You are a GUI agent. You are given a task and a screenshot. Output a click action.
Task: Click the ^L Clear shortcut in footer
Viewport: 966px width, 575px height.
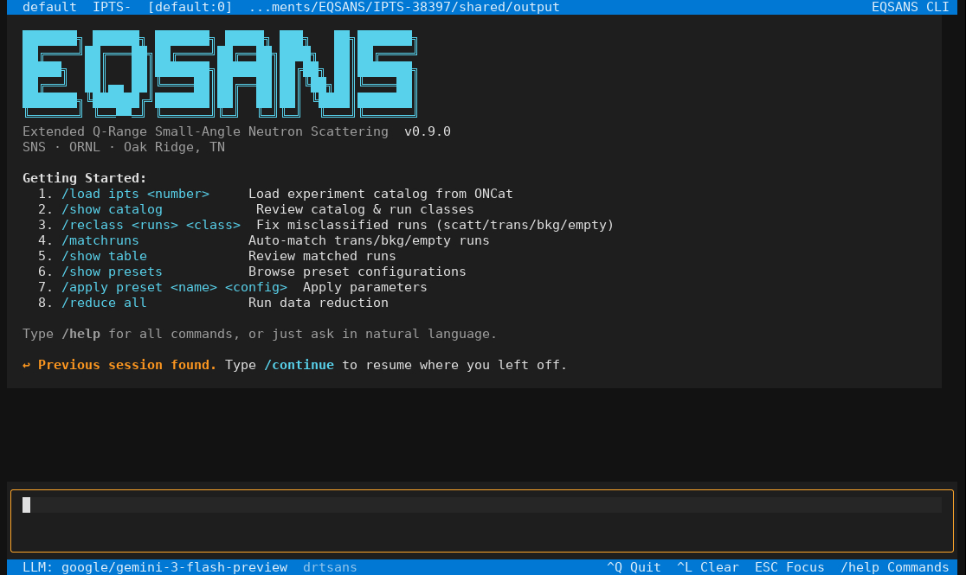(x=707, y=567)
